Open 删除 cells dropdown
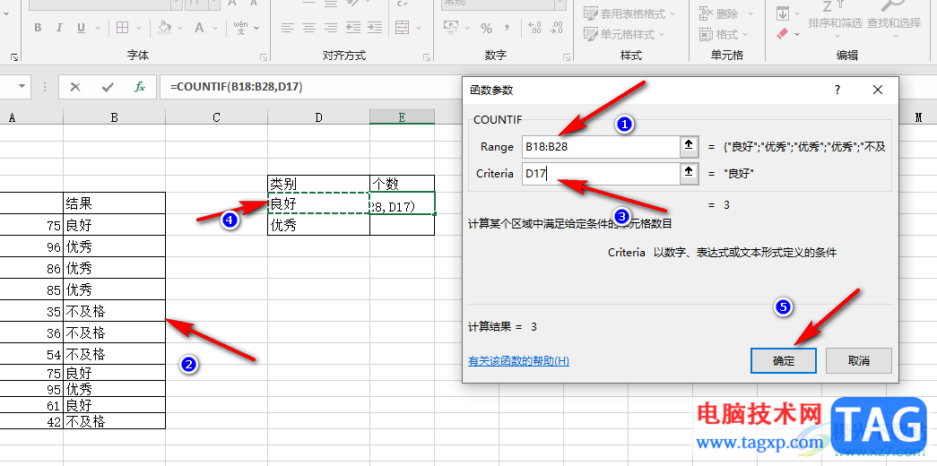The height and width of the screenshot is (466, 937). 726,13
